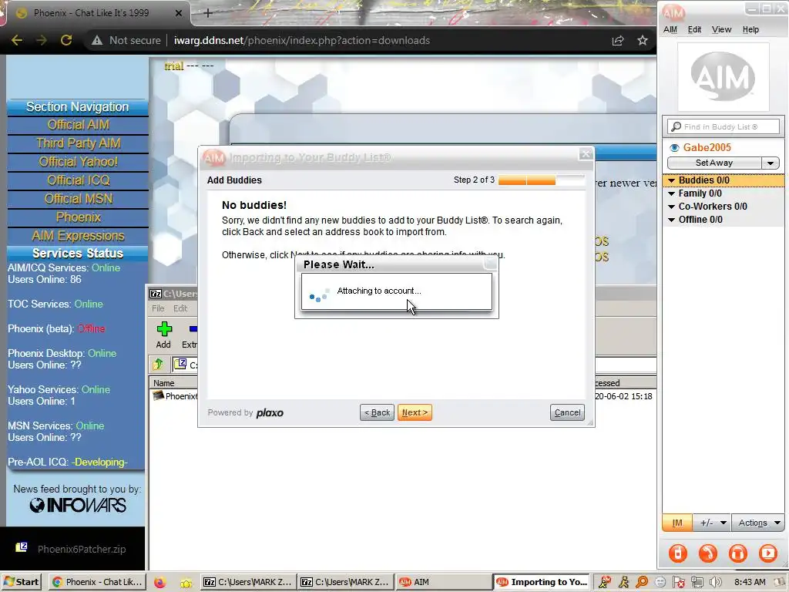Screen dimensions: 789x592
Task: Click the large AIM logo image
Action: click(723, 77)
